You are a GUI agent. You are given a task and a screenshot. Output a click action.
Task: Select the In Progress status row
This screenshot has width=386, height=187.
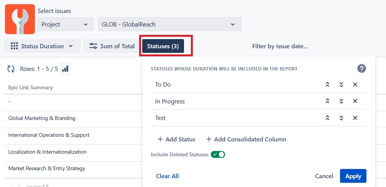258,101
